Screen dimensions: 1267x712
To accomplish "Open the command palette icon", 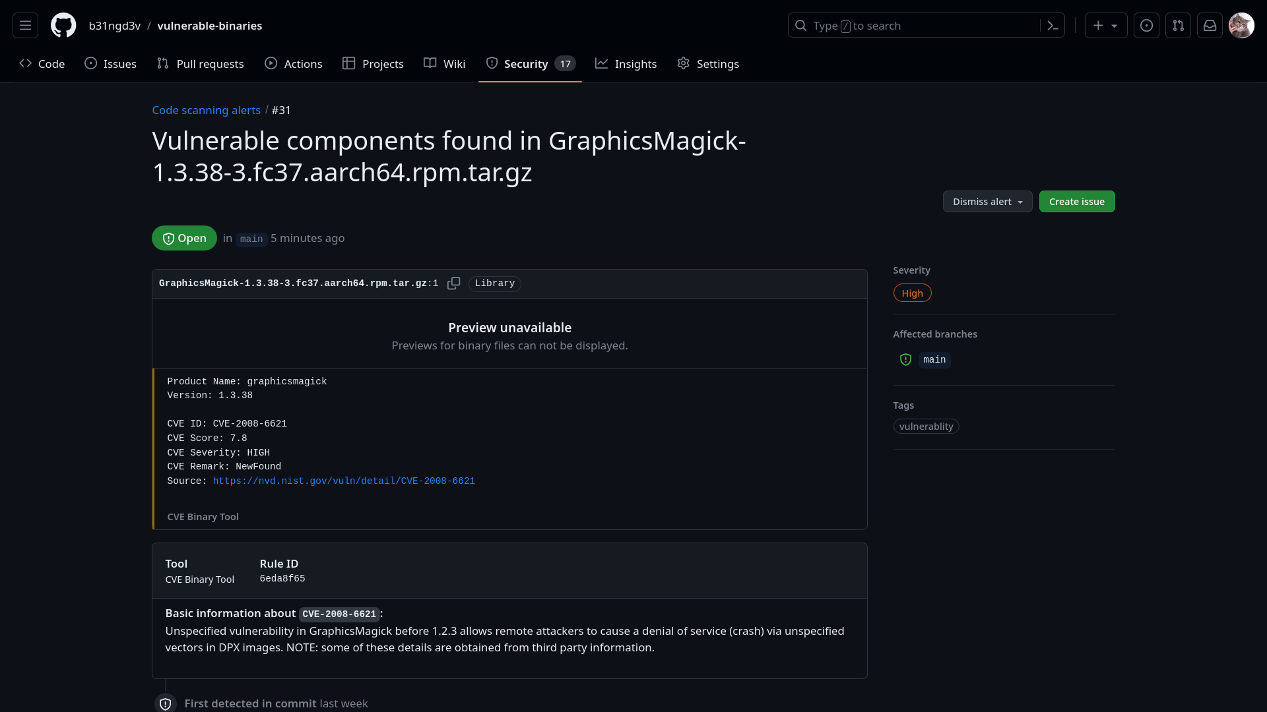I will pos(1053,26).
